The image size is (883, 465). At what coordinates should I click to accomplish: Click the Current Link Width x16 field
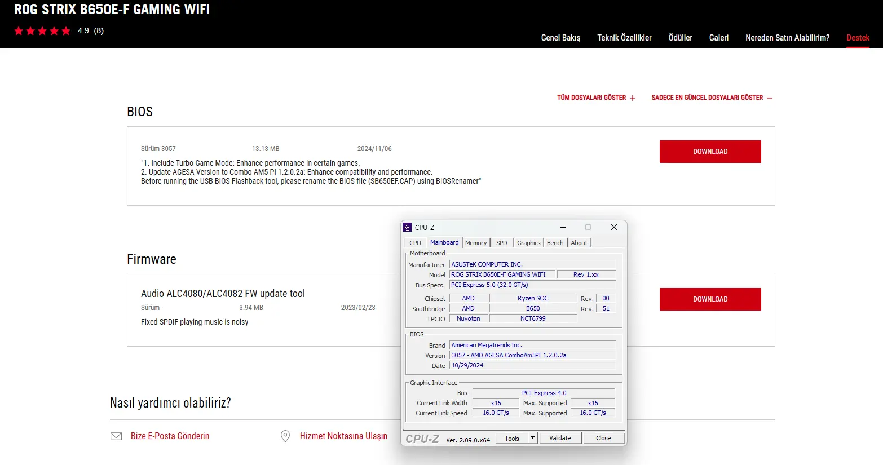pyautogui.click(x=496, y=403)
